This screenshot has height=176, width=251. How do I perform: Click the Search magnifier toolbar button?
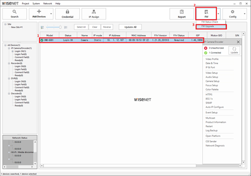[14, 14]
